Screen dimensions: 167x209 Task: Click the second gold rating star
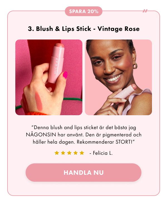point(63,153)
